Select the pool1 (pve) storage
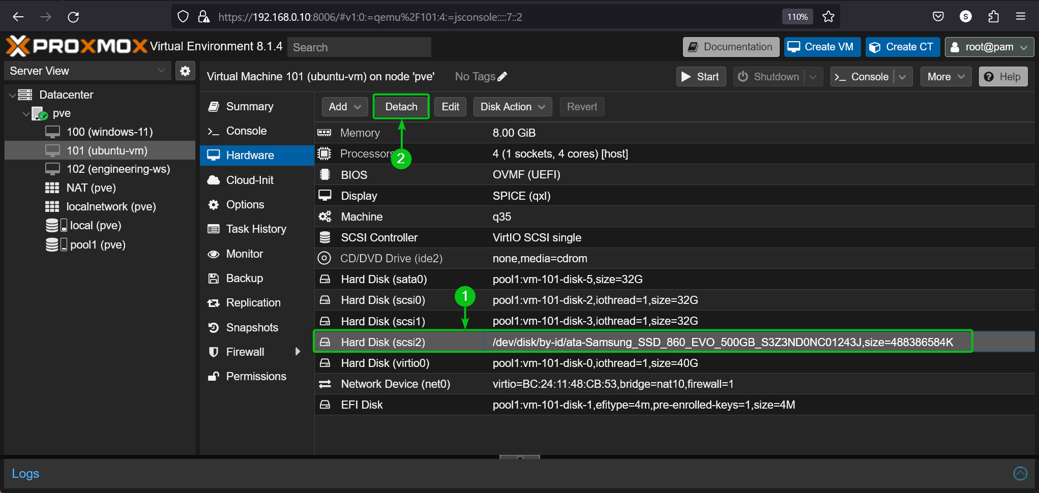1039x493 pixels. 100,244
